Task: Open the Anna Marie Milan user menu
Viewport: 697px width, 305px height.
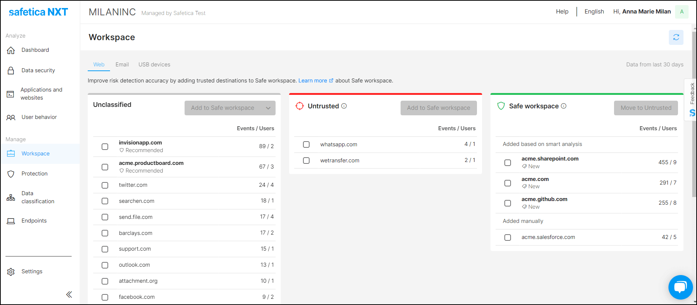Action: coord(642,12)
